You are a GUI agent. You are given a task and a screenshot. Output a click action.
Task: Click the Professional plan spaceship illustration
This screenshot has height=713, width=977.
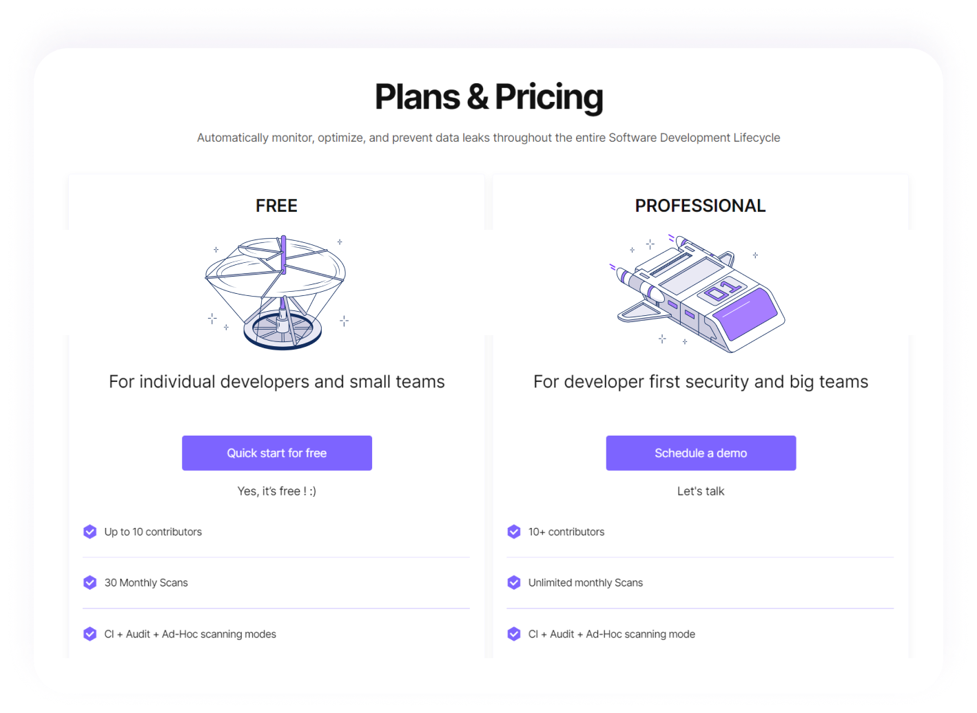(x=700, y=294)
